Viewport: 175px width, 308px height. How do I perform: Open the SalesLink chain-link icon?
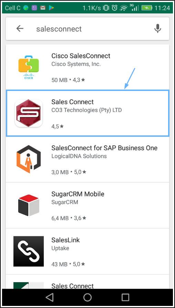[x=29, y=251]
